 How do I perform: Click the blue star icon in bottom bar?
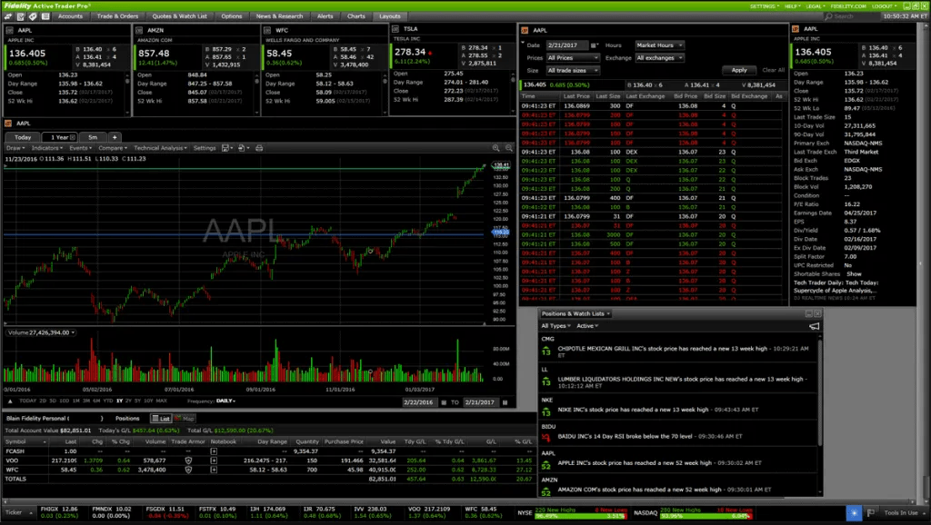854,513
